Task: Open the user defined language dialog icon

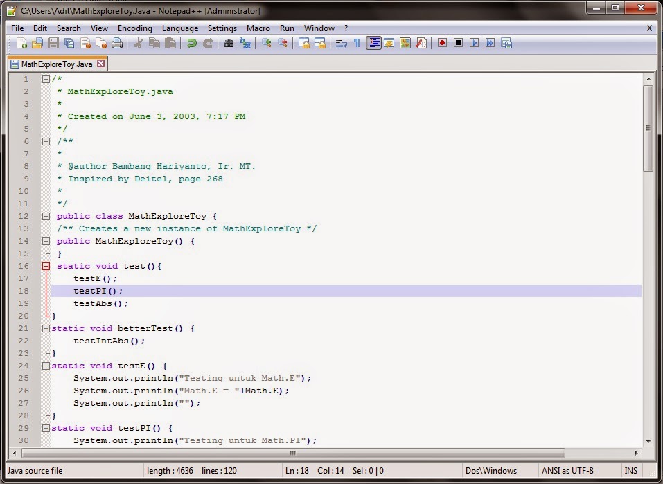Action: pos(389,43)
